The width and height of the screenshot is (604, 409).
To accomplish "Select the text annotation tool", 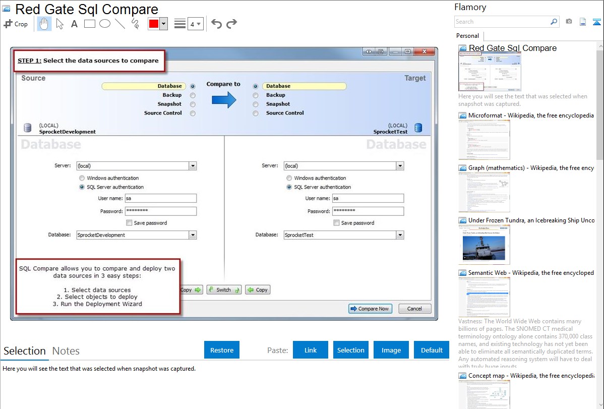I will point(74,24).
